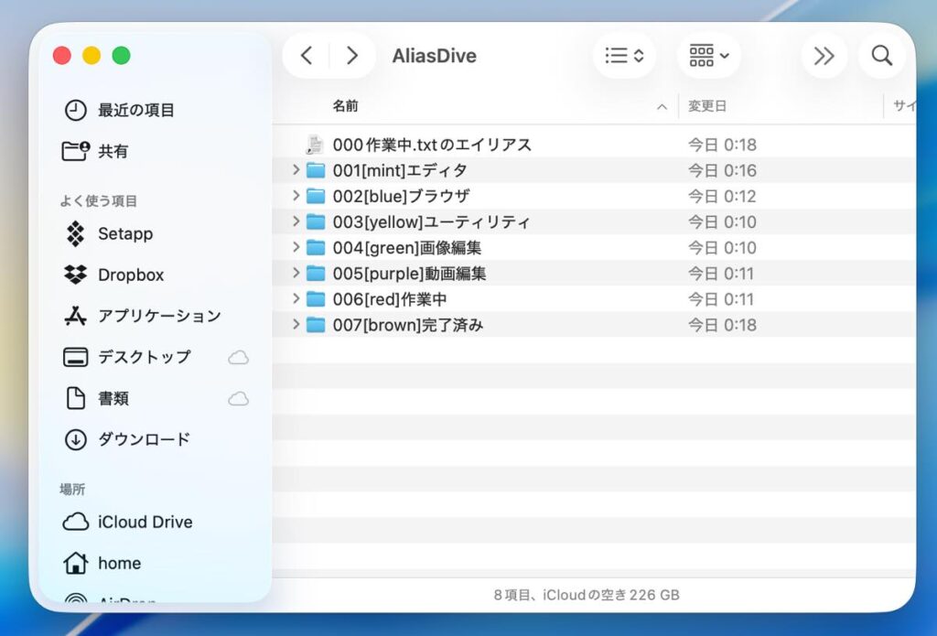Show more toolbar items chevron
This screenshot has height=636, width=937.
824,56
